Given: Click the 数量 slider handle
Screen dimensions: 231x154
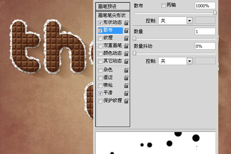Looking at the screenshot, I should (134, 38).
